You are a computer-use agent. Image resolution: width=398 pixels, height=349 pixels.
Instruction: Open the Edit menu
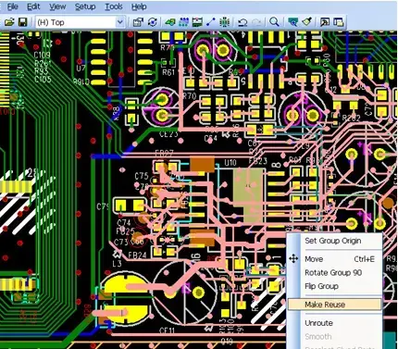click(x=33, y=6)
